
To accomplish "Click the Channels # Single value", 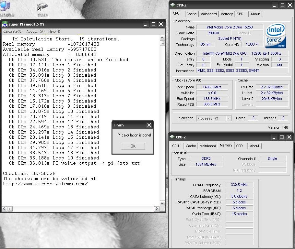I will click(272, 158).
